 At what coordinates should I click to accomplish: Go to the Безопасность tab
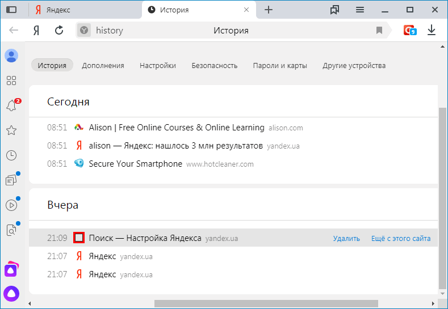click(215, 65)
